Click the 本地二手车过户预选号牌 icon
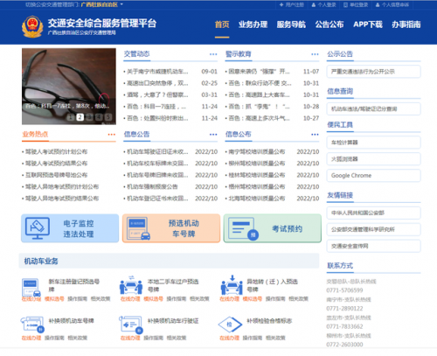 pyautogui.click(x=131, y=285)
